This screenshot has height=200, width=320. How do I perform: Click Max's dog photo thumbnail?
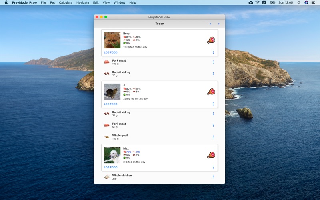112,155
